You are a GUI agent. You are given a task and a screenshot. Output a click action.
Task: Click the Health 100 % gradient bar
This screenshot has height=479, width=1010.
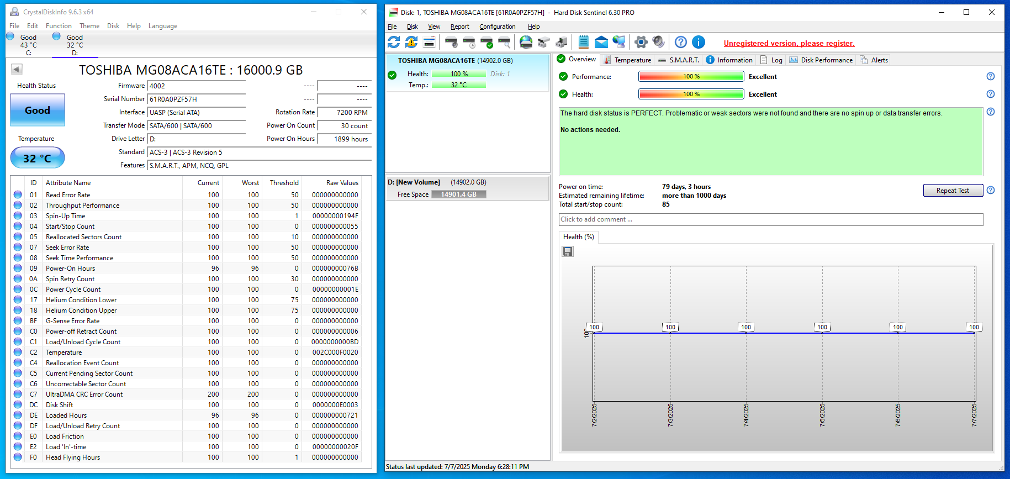tap(691, 94)
